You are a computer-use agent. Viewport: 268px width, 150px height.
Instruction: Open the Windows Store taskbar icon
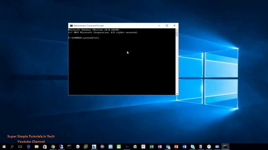pos(45,147)
